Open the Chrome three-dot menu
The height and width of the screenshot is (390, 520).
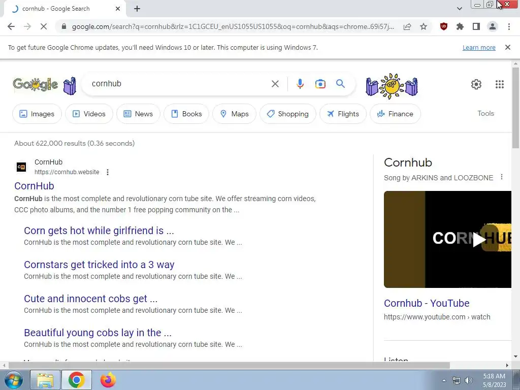pos(509,26)
